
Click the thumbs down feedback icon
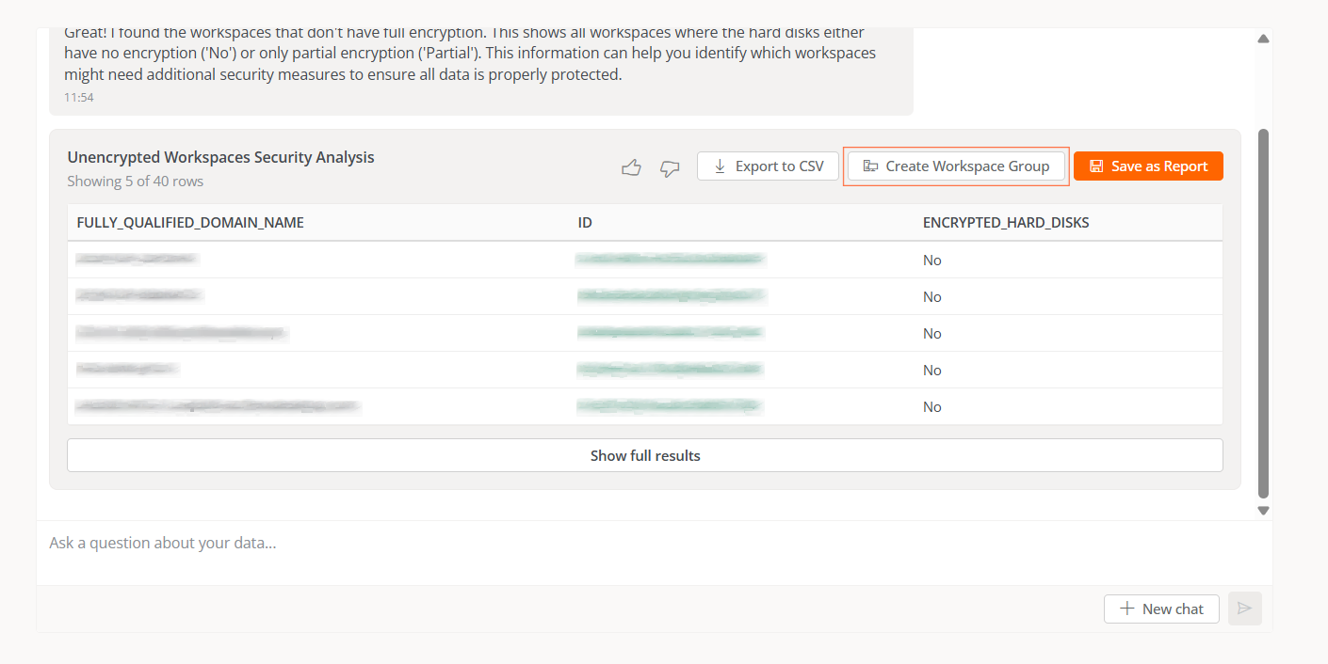(x=670, y=167)
